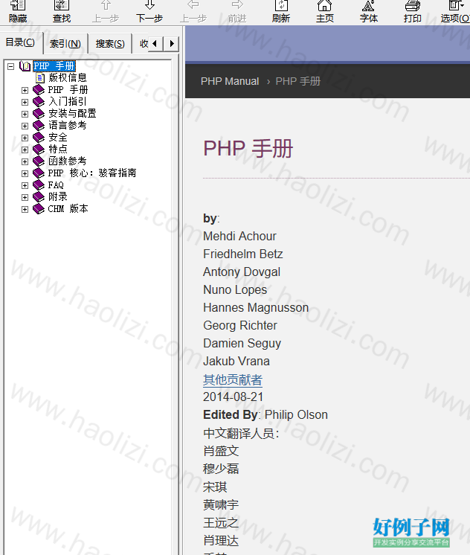Click the 隐藏 (Hide) toolbar button

18,11
